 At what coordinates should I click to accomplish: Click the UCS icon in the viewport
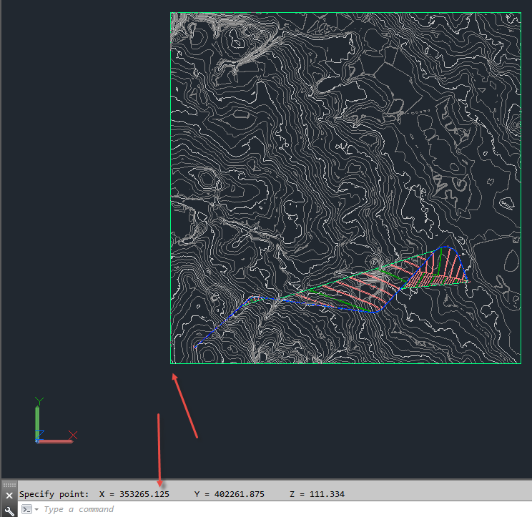[x=56, y=421]
